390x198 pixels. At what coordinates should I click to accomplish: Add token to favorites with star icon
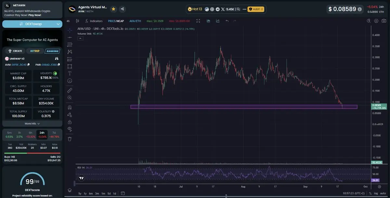(113, 9)
